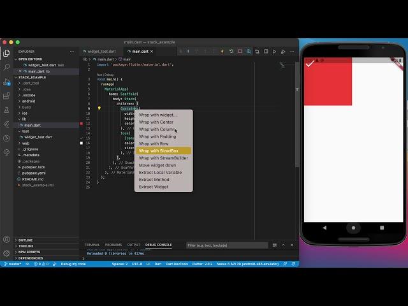Tap the emulator Home button
Viewport: 408px width, 306px height.
(353, 228)
